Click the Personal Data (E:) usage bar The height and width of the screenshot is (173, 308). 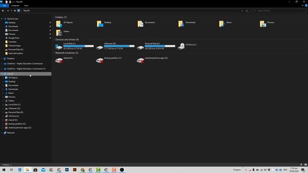click(160, 46)
